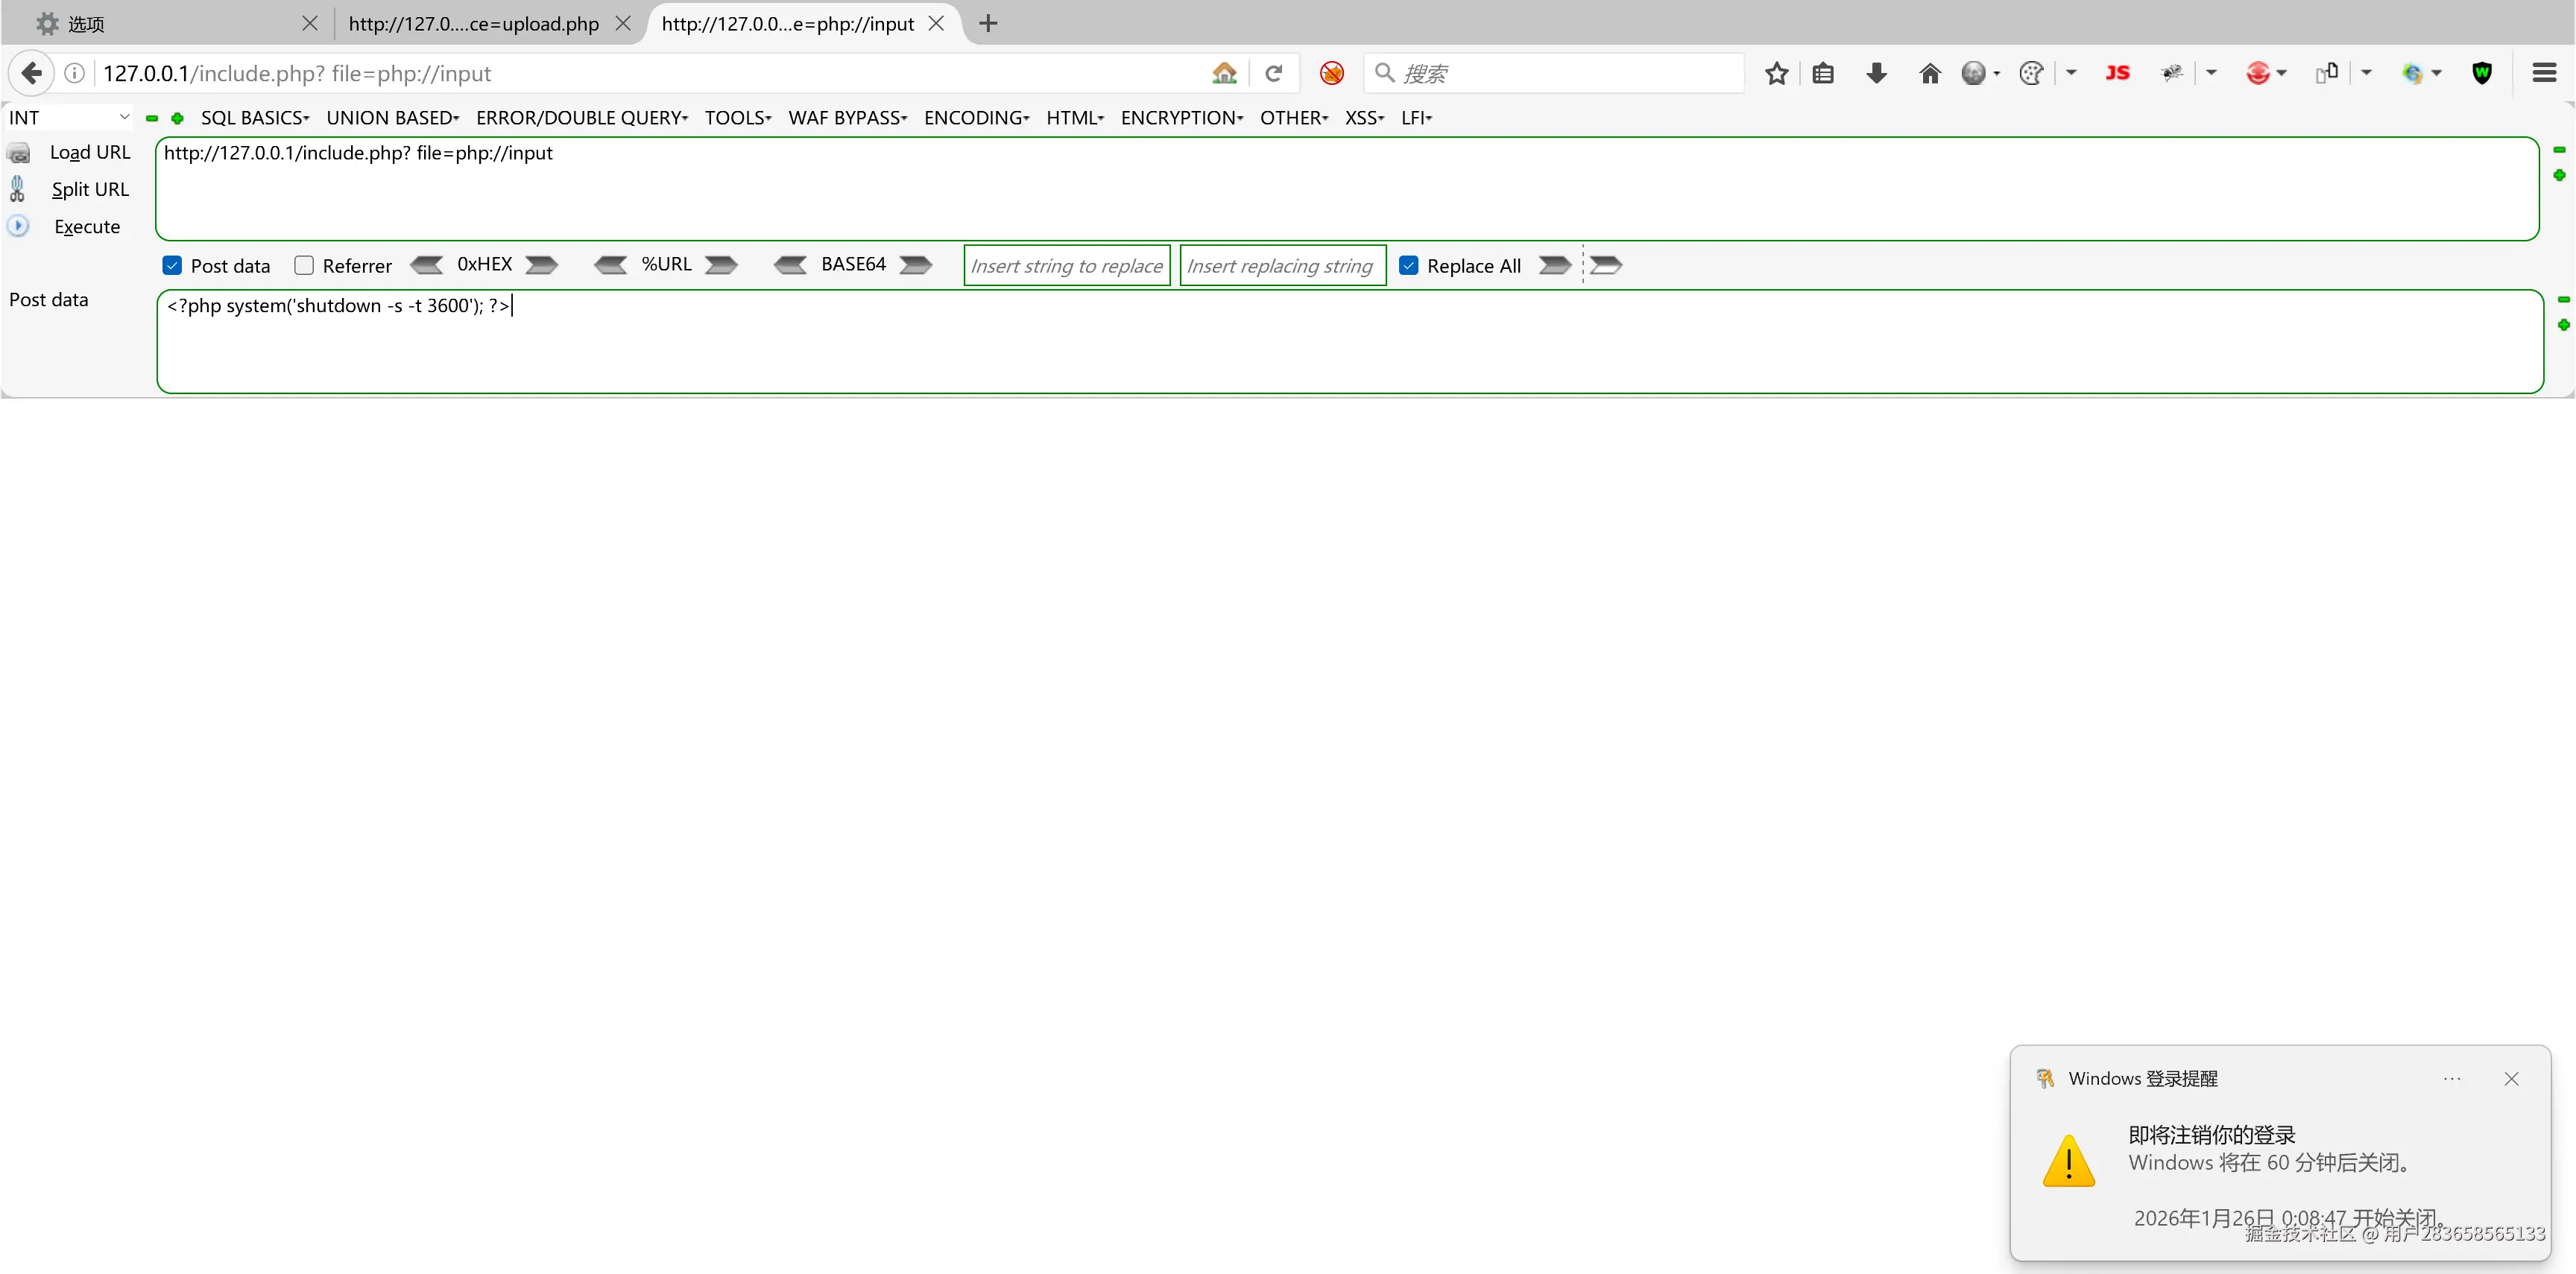
Task: Open the ENCODING menu
Action: pyautogui.click(x=976, y=118)
